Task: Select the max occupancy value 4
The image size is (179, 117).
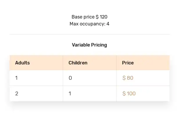Action: point(108,24)
